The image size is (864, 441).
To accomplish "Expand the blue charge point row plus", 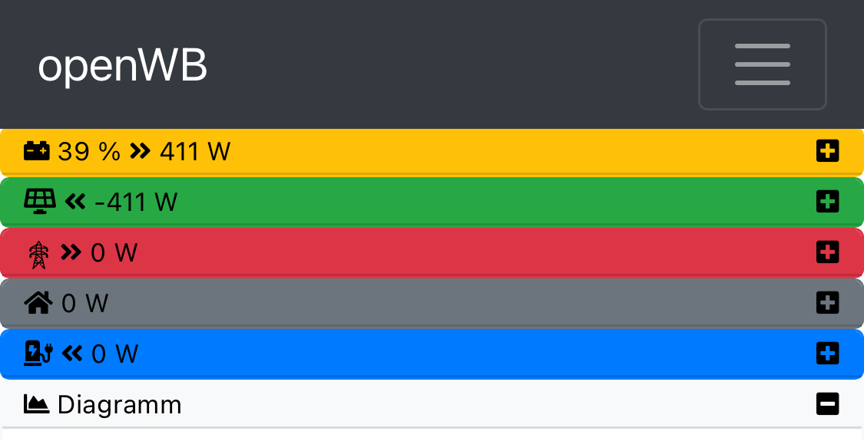I will tap(827, 354).
